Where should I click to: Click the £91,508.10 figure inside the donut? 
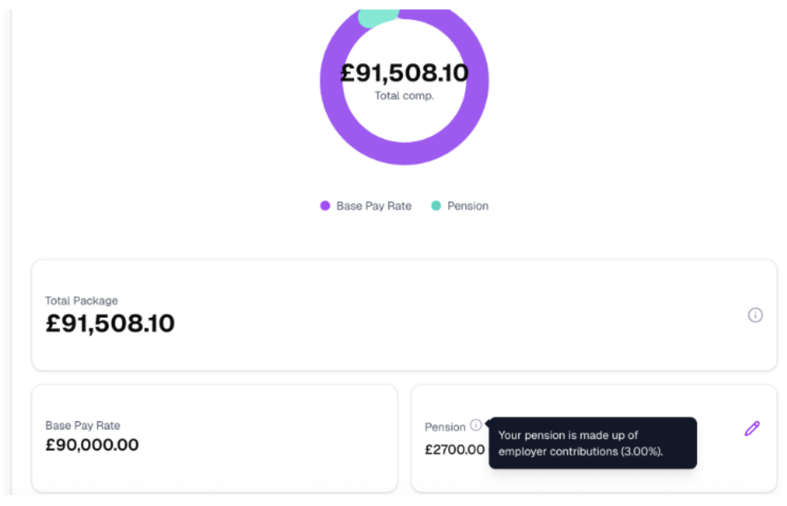click(404, 73)
